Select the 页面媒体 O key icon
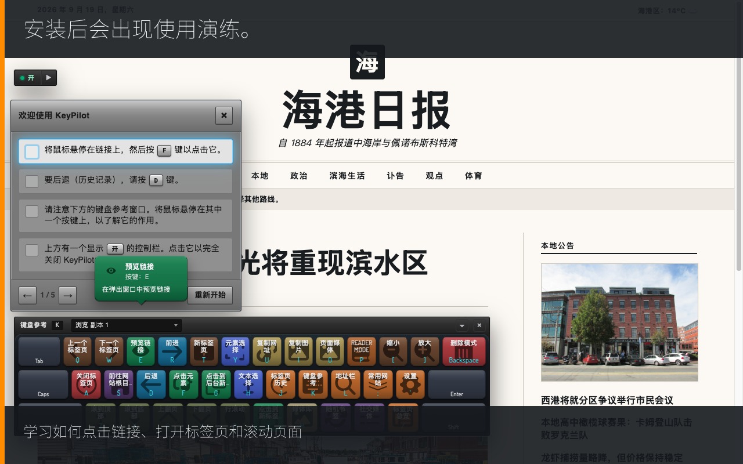 [x=330, y=351]
